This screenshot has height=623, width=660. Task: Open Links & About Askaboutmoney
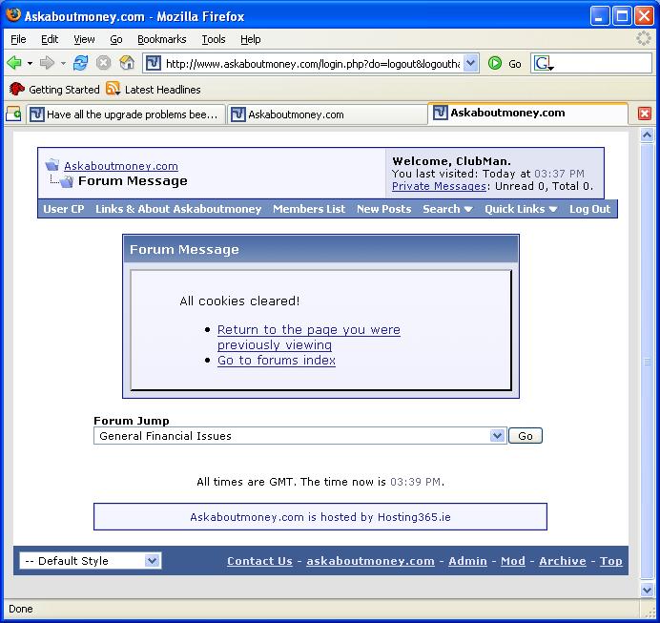(x=178, y=209)
